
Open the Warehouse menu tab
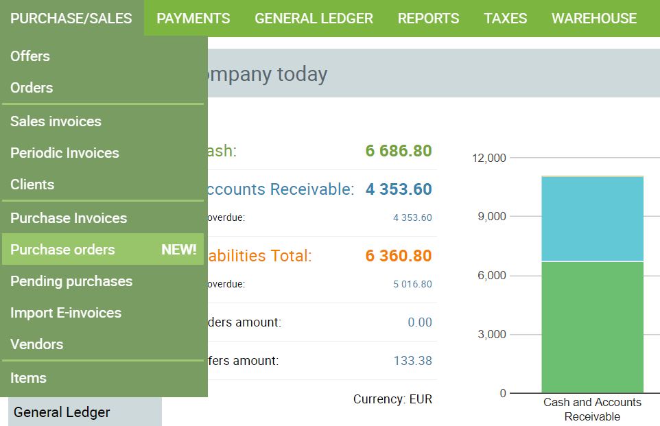pyautogui.click(x=594, y=19)
